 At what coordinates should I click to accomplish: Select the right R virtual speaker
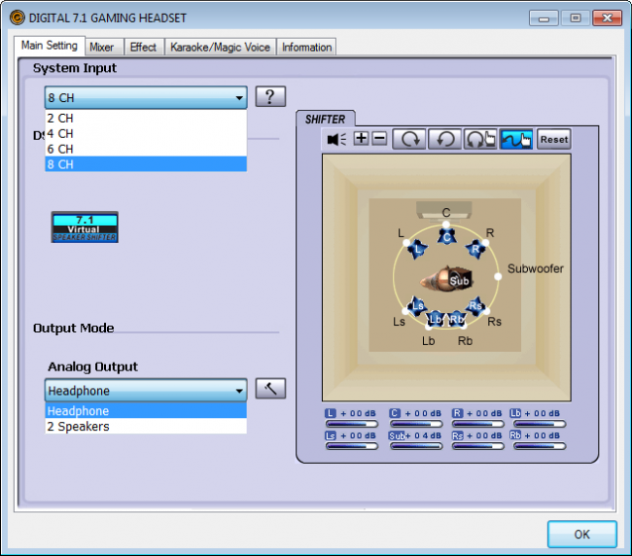[x=475, y=249]
